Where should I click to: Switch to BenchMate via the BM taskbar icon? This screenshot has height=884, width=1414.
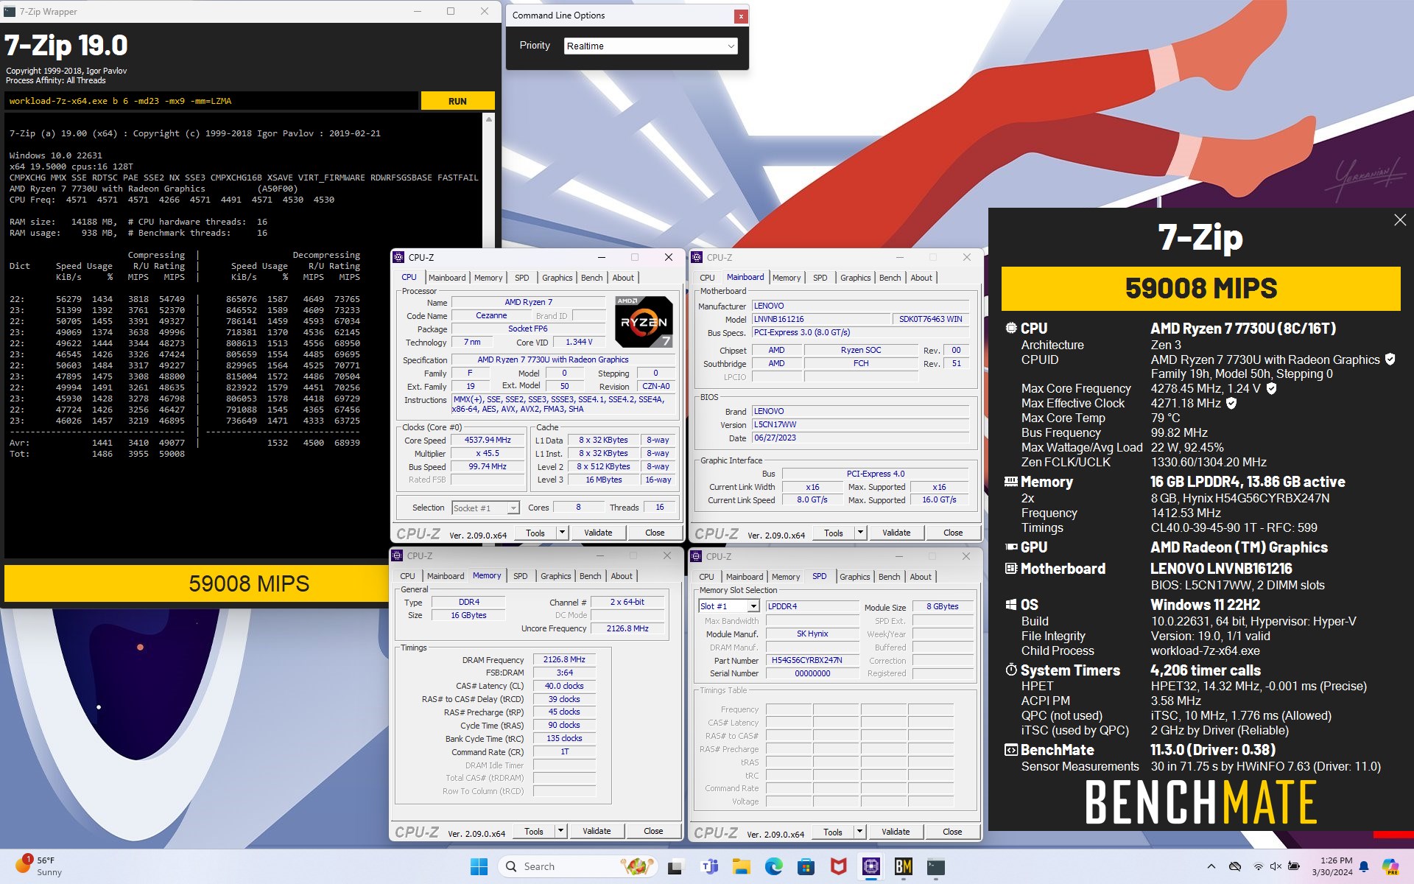click(x=903, y=866)
